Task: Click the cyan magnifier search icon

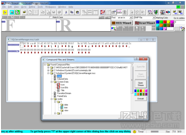Action: pos(12,12)
